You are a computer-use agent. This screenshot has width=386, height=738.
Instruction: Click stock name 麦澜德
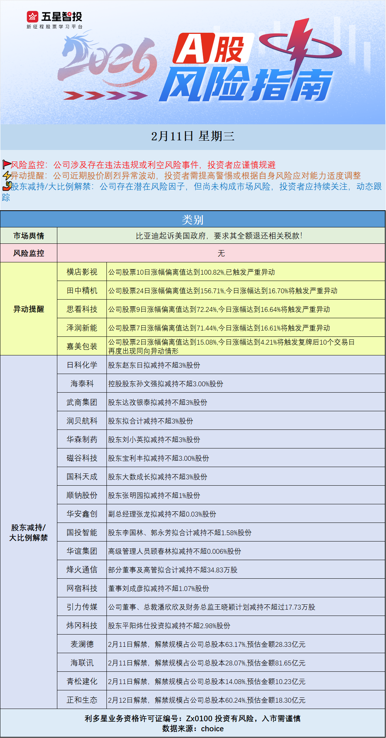click(x=82, y=644)
